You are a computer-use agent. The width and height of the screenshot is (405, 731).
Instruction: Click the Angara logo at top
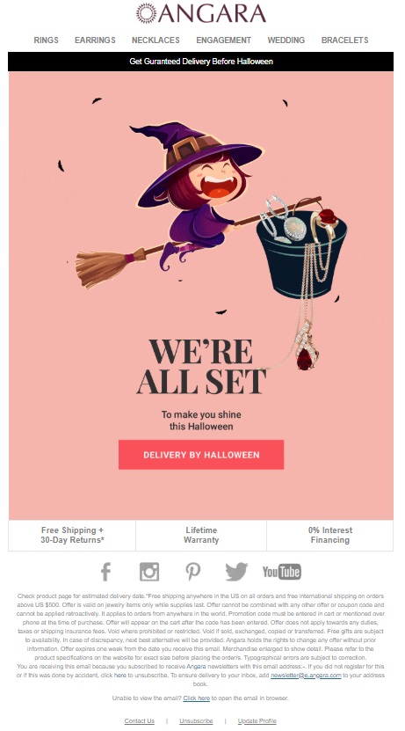(x=201, y=13)
